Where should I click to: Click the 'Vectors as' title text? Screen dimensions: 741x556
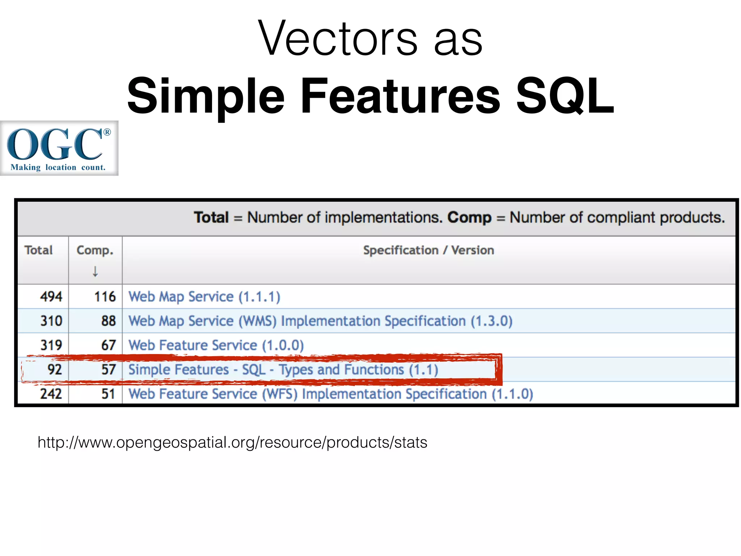[x=370, y=38]
